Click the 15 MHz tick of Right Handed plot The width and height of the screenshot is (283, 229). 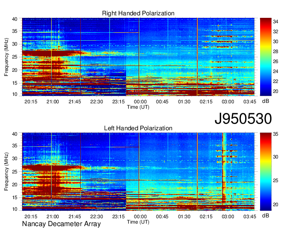15,83
